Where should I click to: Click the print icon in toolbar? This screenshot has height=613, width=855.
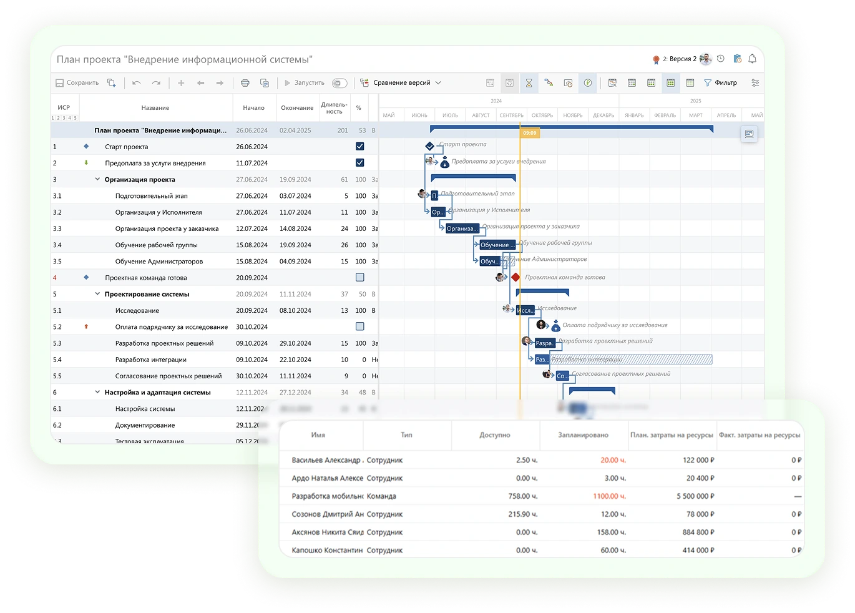tap(245, 83)
